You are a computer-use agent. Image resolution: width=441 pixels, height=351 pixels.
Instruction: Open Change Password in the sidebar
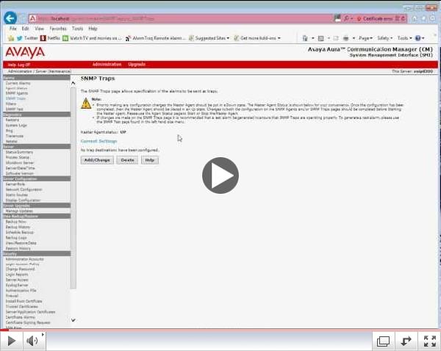point(20,269)
